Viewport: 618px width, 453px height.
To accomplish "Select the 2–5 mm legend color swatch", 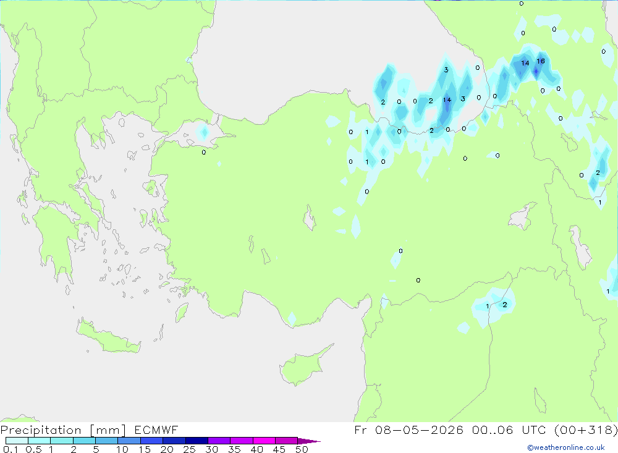I will 84,441.
